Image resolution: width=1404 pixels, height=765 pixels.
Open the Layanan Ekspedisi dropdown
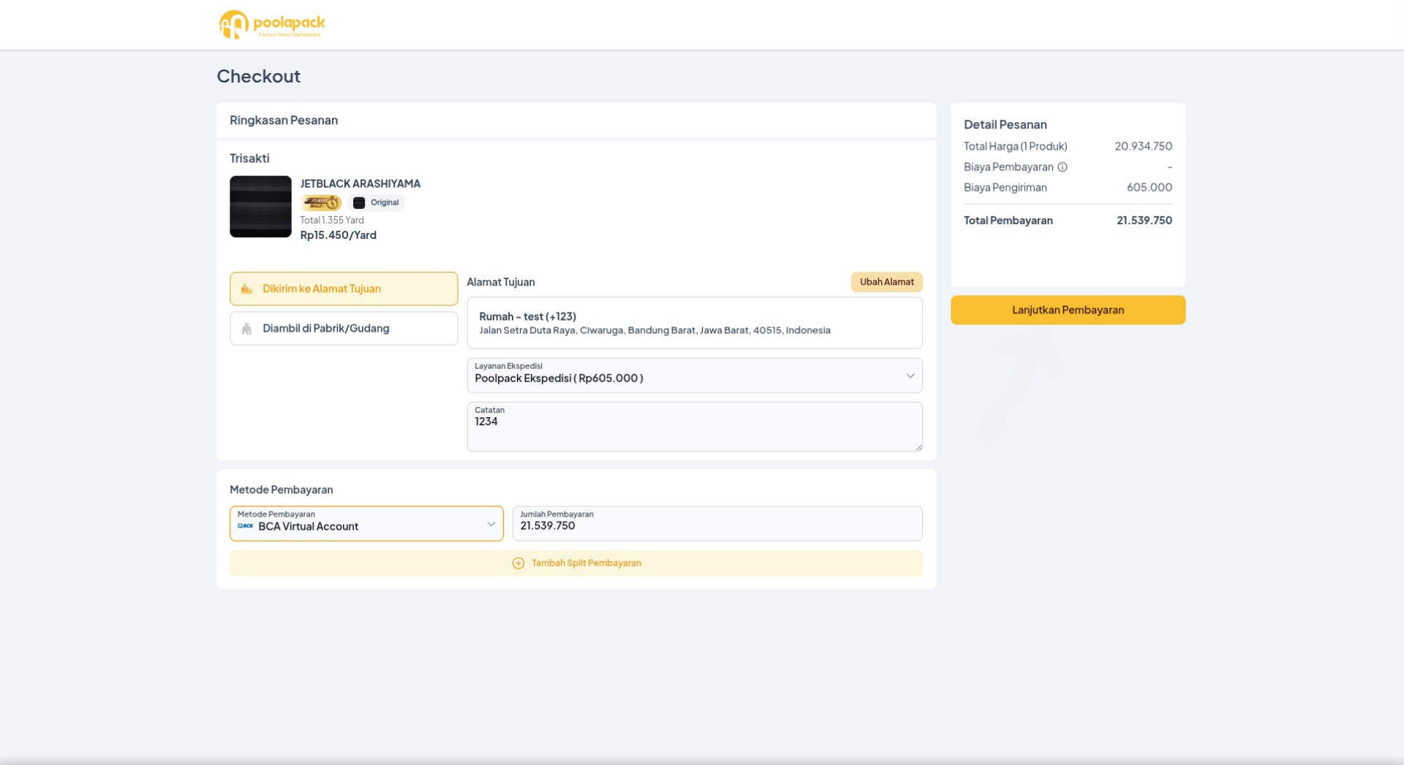[695, 376]
